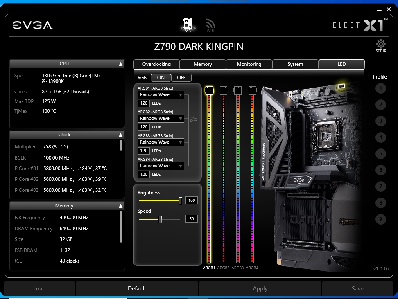
Task: Switch to the Memory tab
Action: (x=203, y=64)
